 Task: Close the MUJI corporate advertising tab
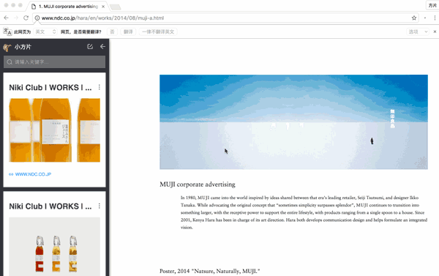[x=103, y=7]
